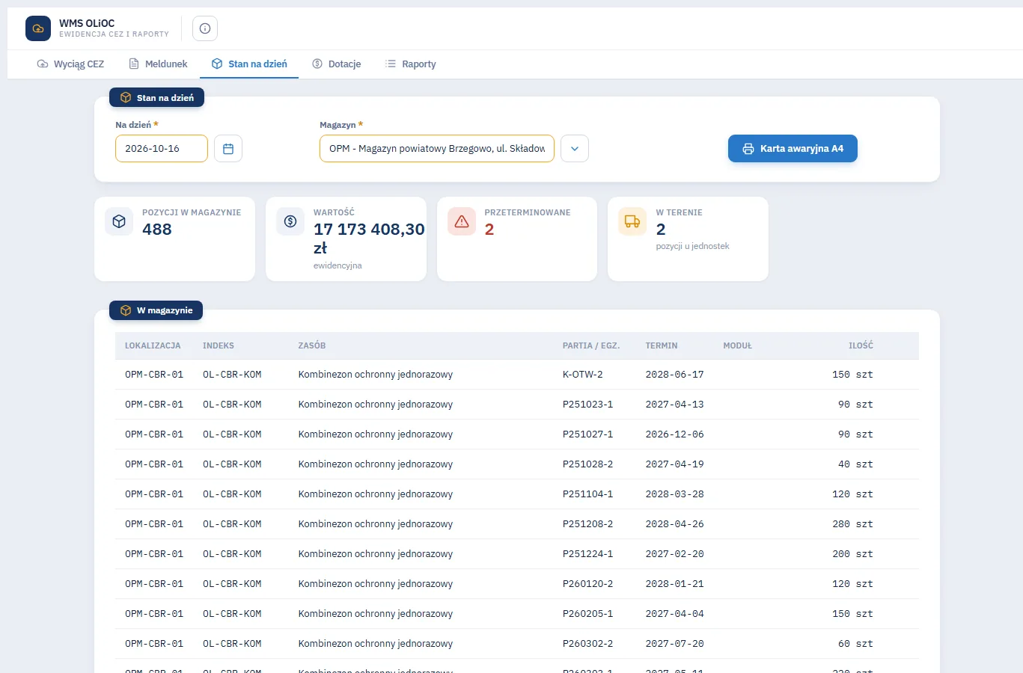The image size is (1023, 673).
Task: Expand the Magazyn dropdown chevron
Action: (x=575, y=149)
